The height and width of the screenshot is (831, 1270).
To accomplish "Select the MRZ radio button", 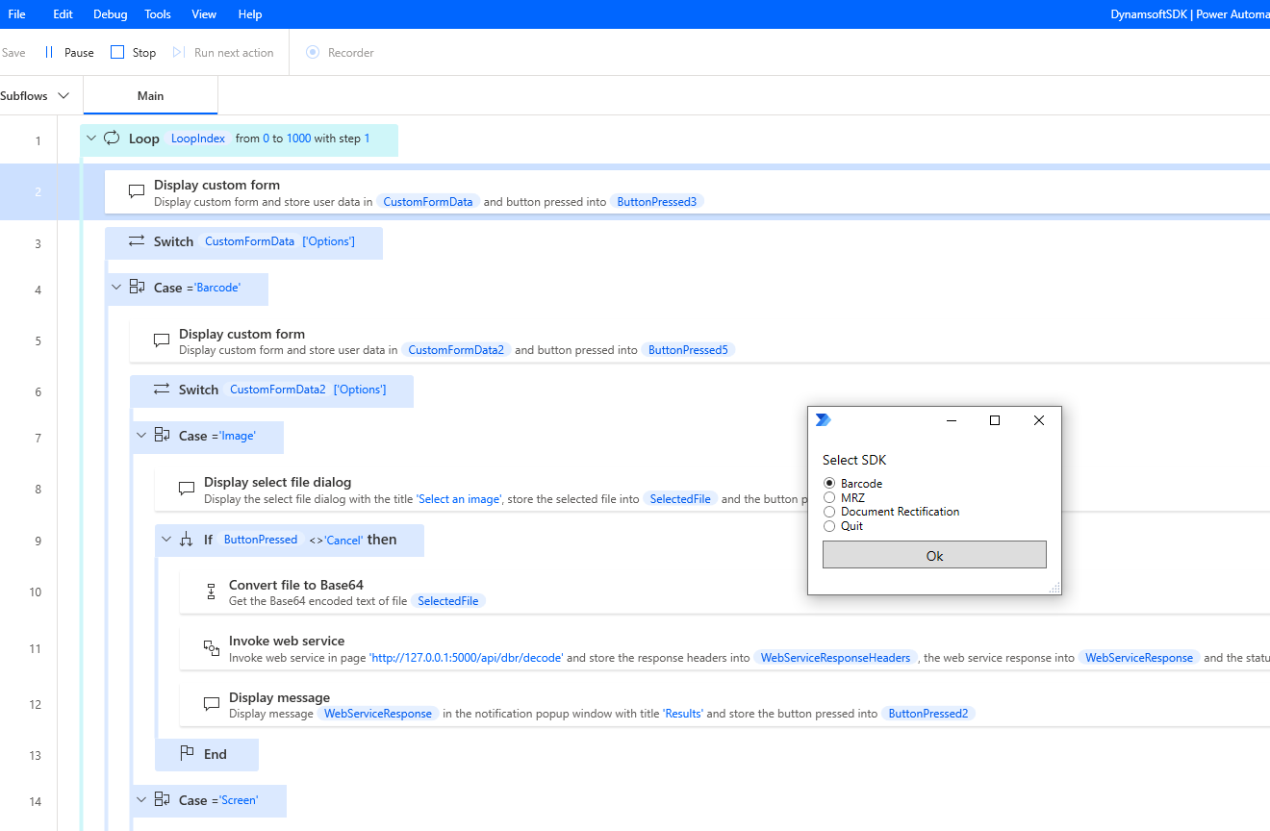I will coord(829,498).
